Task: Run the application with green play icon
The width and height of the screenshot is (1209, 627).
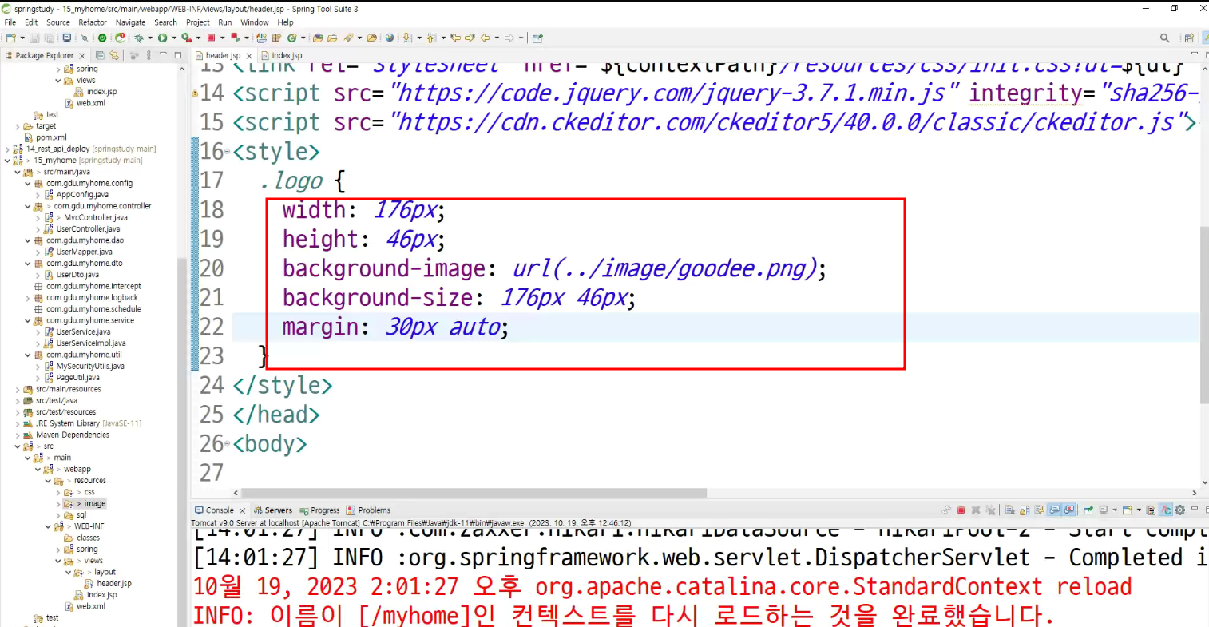Action: coord(162,38)
